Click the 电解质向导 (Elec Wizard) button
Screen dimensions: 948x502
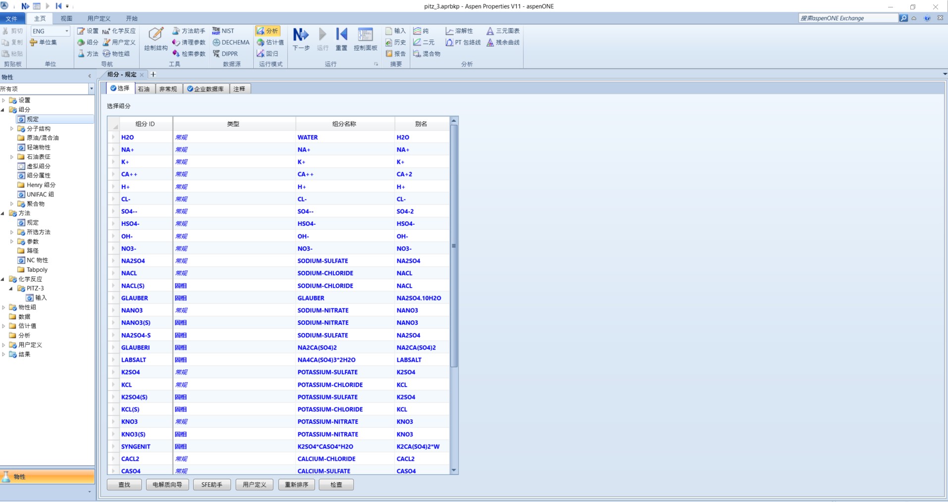click(167, 485)
